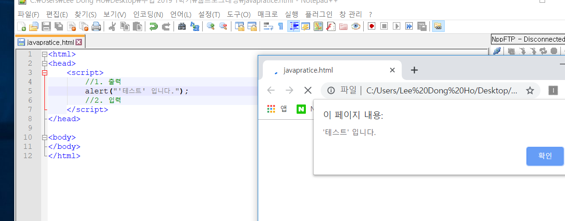Image resolution: width=565 pixels, height=221 pixels.
Task: Open 실행 menu
Action: tap(292, 14)
